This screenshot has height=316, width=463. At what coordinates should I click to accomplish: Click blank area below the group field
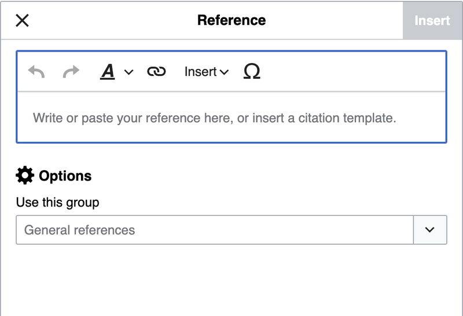pos(231,278)
